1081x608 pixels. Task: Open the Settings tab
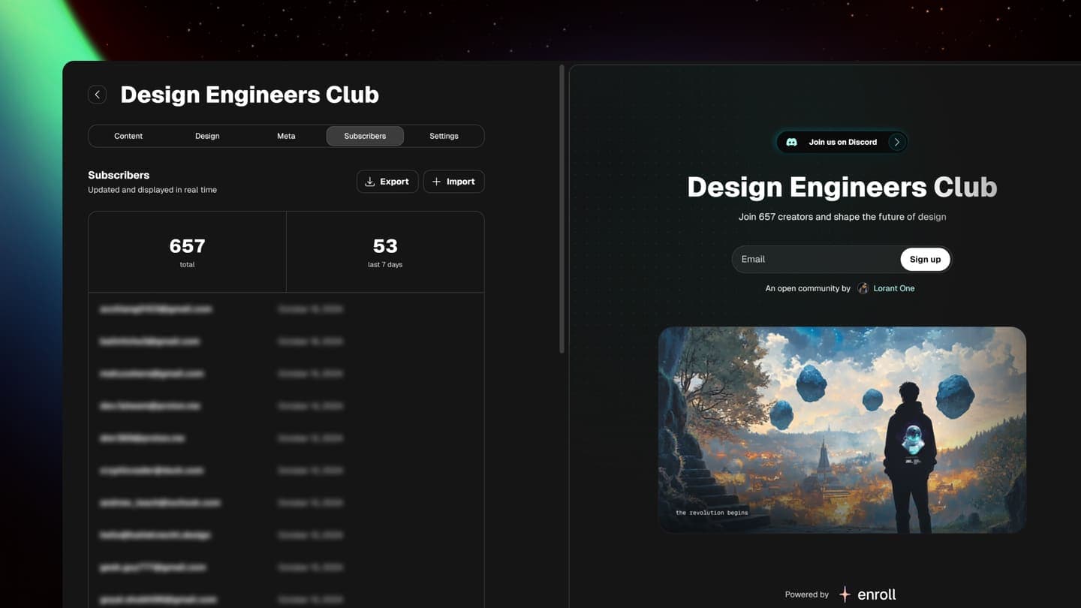444,136
